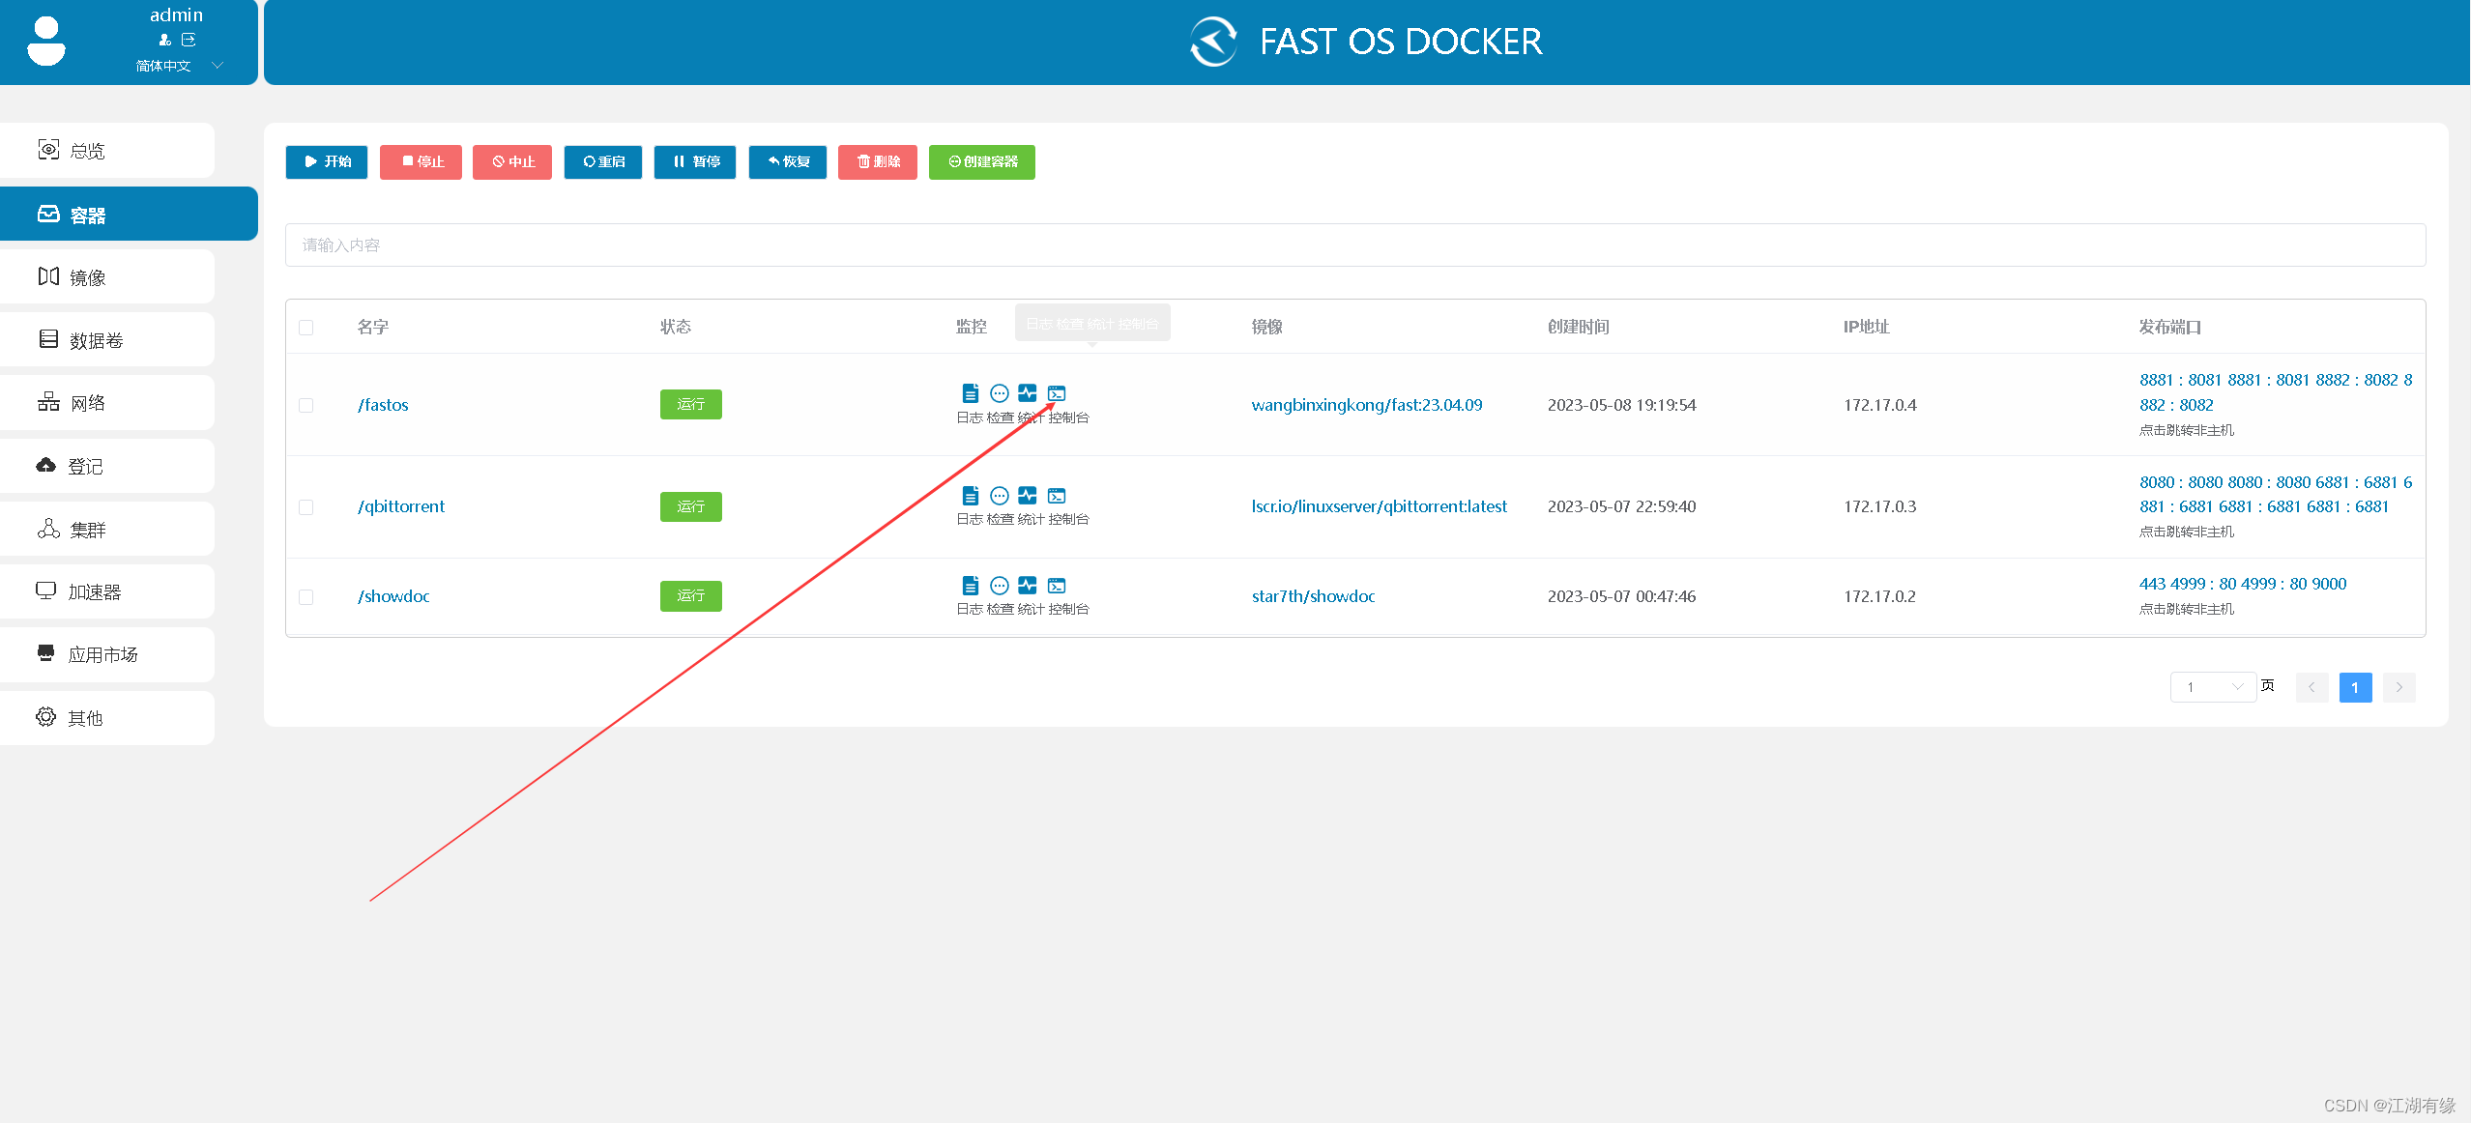Viewport: 2471px width, 1123px height.
Task: Open the /showdoc container link
Action: (x=393, y=596)
